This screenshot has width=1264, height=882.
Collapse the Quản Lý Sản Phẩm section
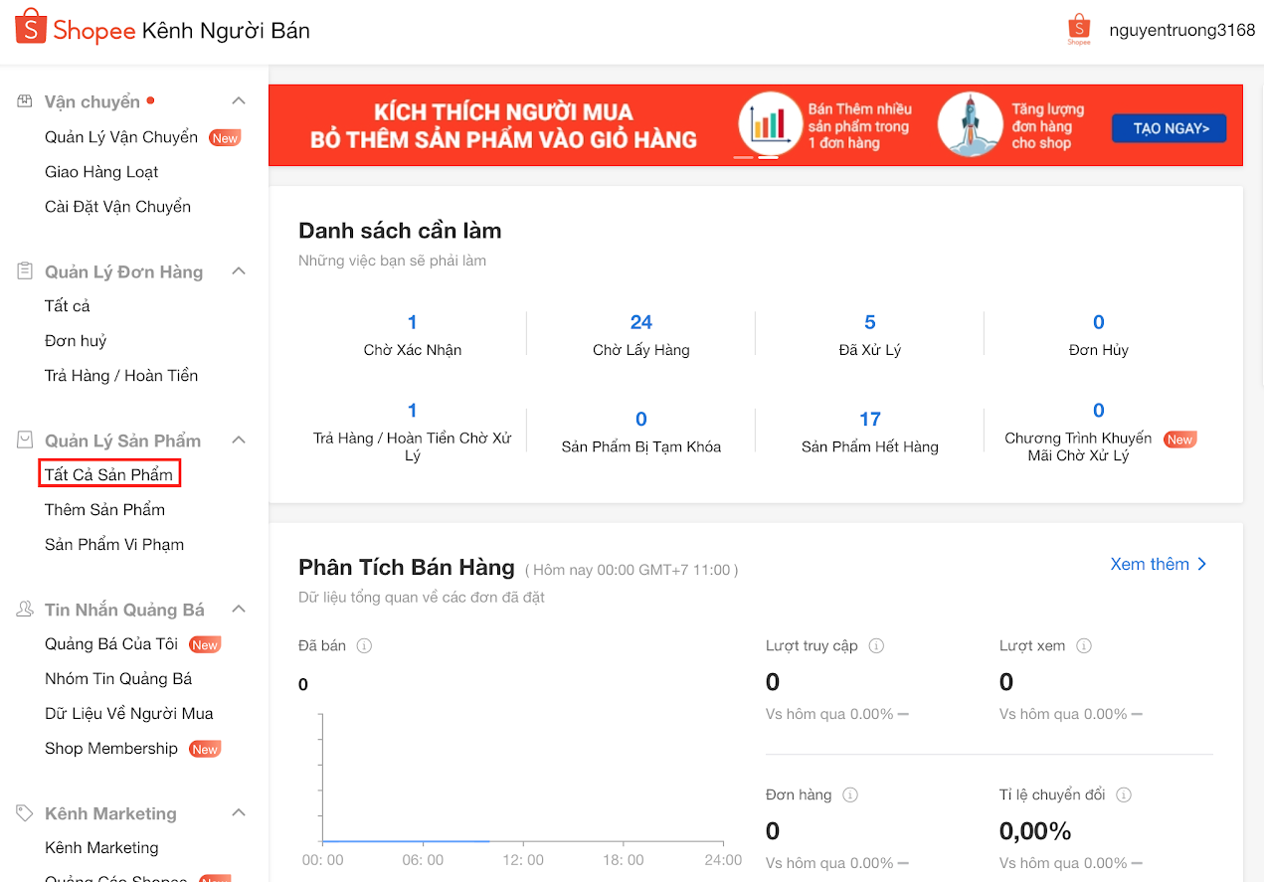pos(239,440)
